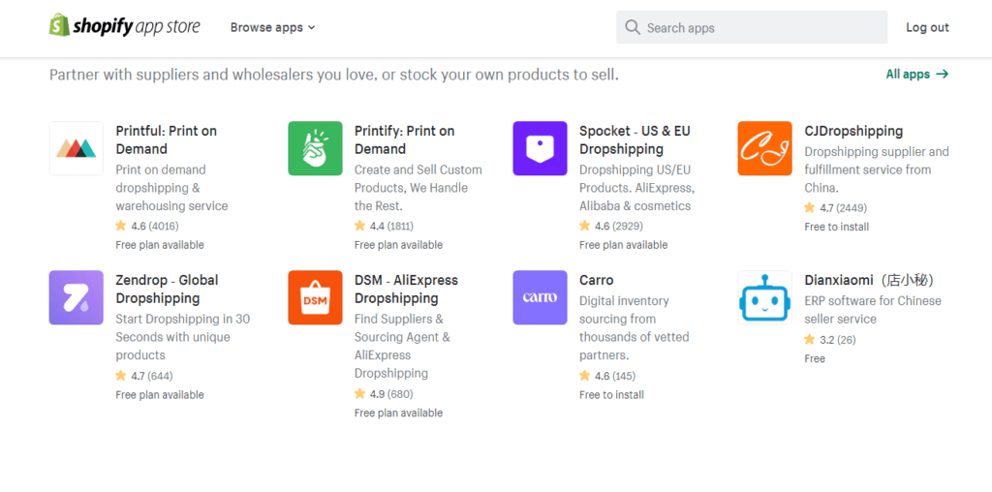The width and height of the screenshot is (992, 492).
Task: Click the Spocket purple pocket icon
Action: pyautogui.click(x=540, y=148)
